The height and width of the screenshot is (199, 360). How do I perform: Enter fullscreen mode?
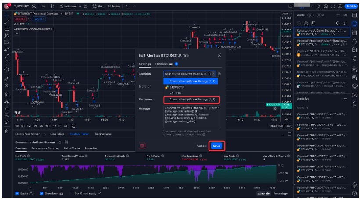[333, 7]
